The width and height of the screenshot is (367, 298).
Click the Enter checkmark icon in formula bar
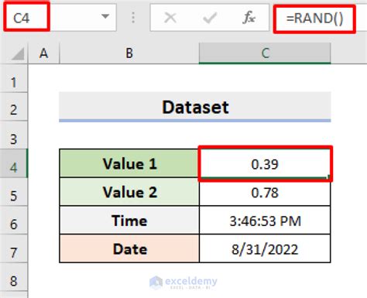[x=209, y=18]
